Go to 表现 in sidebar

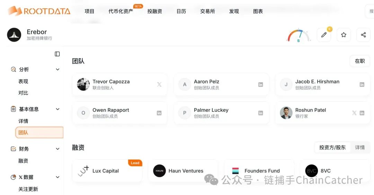click(23, 81)
